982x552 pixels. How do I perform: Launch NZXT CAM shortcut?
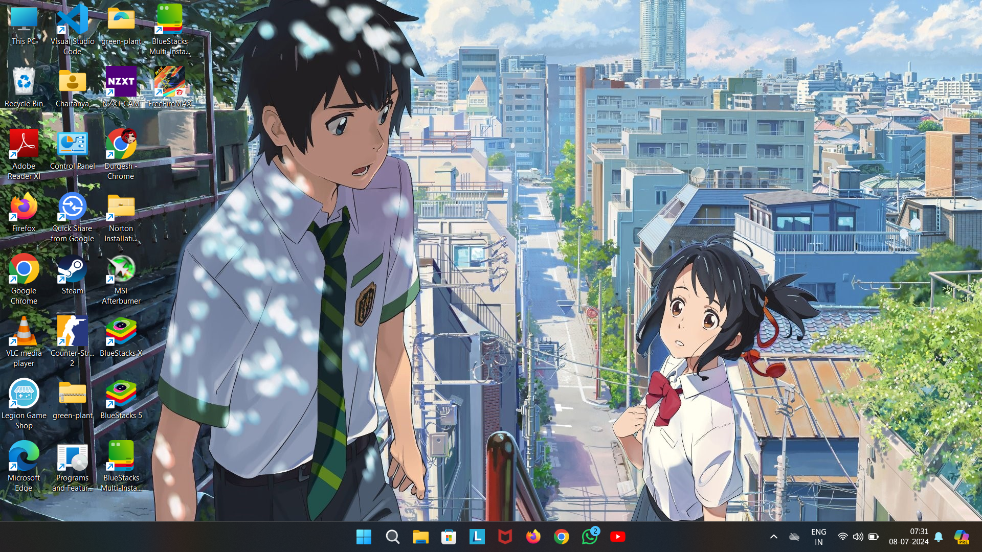point(121,87)
